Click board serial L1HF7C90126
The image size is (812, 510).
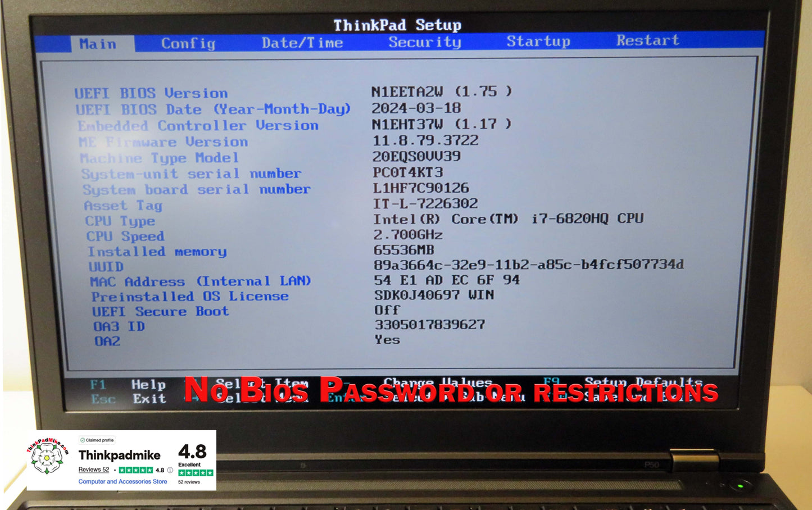click(421, 188)
